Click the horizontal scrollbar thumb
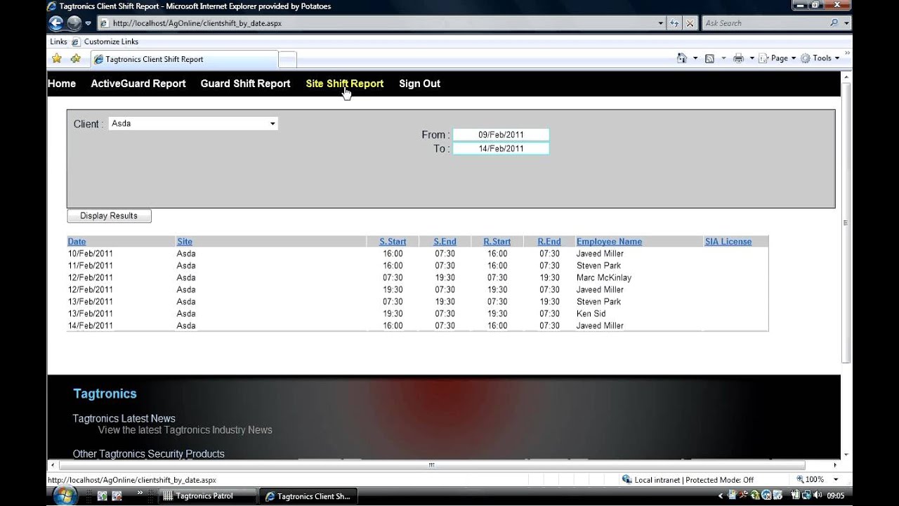The height and width of the screenshot is (506, 899). (431, 465)
